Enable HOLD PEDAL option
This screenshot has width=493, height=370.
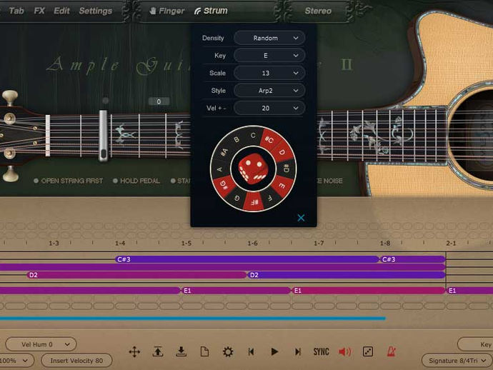(x=136, y=181)
